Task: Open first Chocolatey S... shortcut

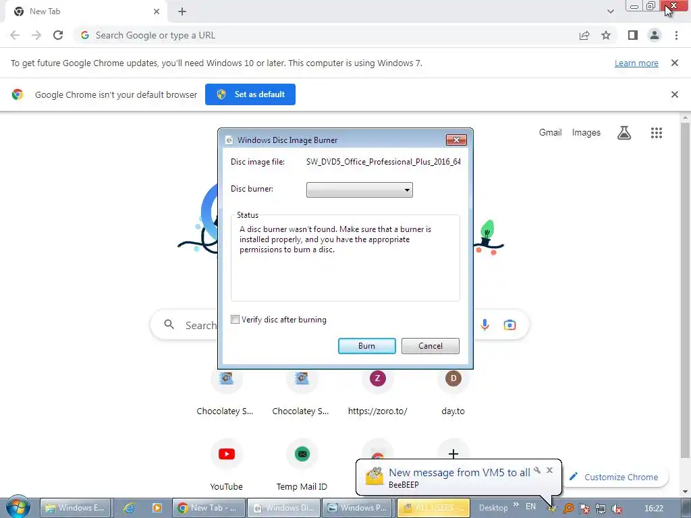Action: pyautogui.click(x=225, y=392)
